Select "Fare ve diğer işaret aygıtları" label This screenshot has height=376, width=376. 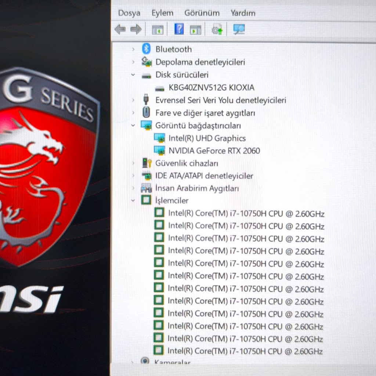pos(205,113)
